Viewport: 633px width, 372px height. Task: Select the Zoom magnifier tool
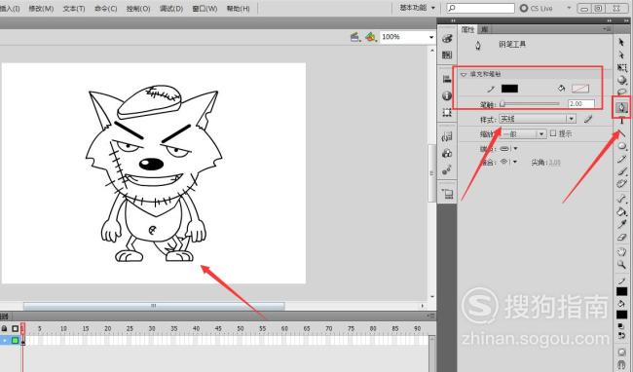tap(621, 265)
